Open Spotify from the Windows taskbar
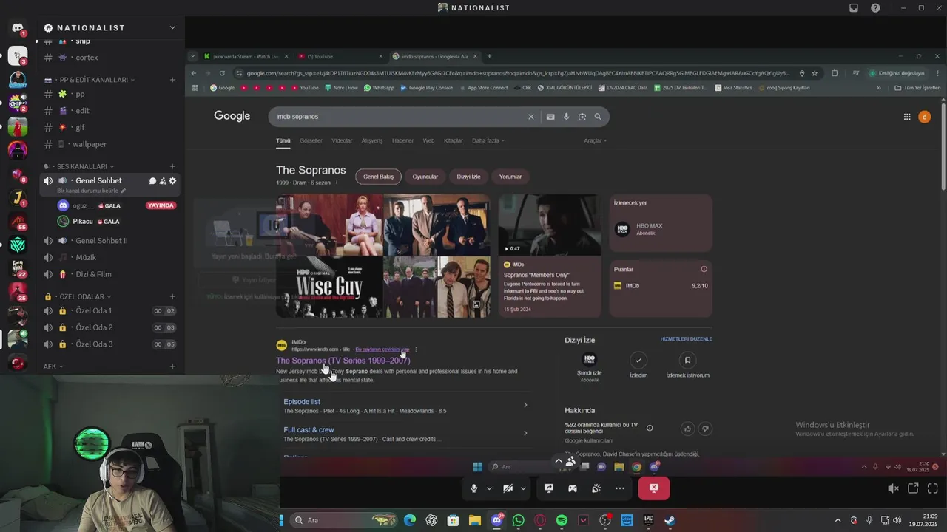The height and width of the screenshot is (532, 947). 562,520
